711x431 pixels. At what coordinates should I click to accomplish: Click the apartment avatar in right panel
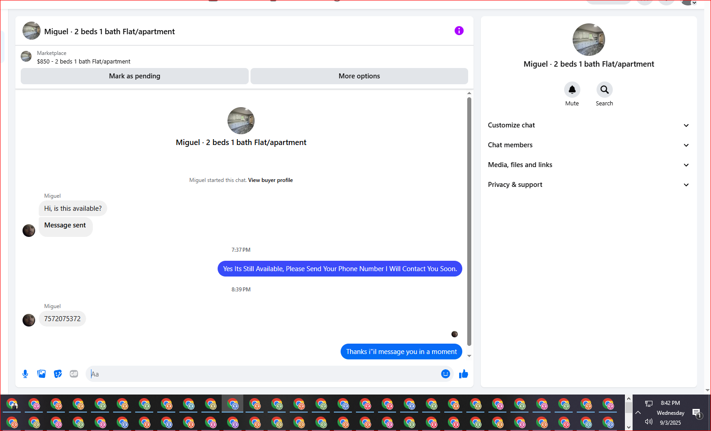click(589, 40)
